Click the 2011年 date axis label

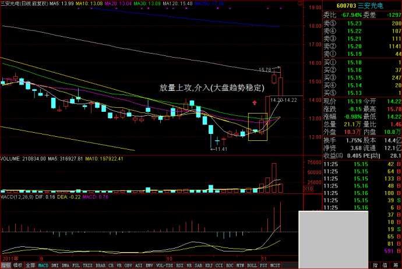tap(10, 259)
